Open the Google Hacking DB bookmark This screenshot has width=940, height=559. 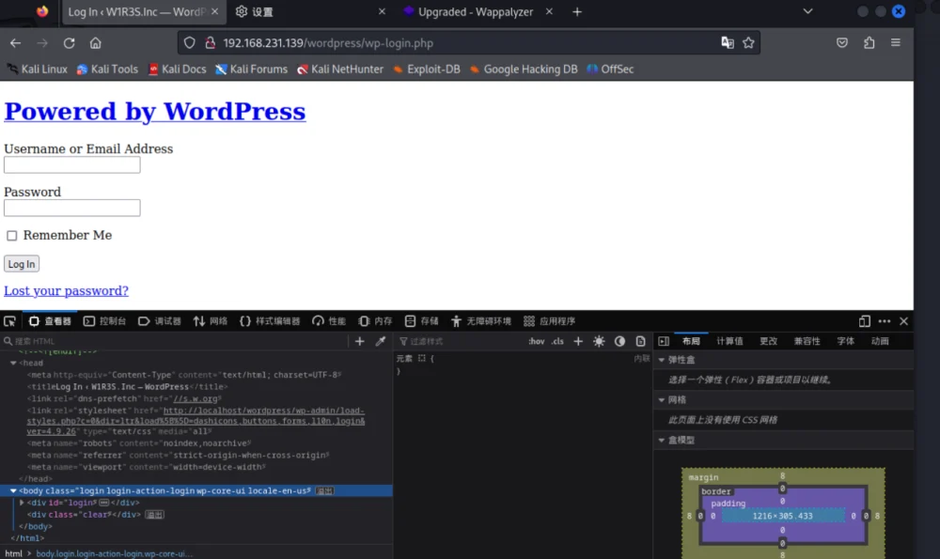[524, 70]
